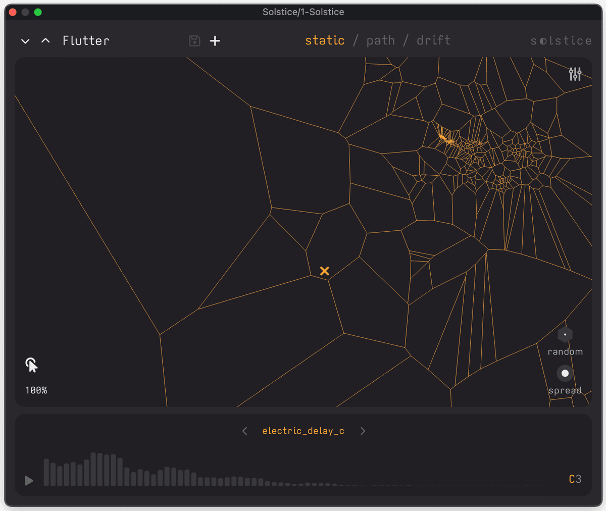This screenshot has width=606, height=511.
Task: Switch to drift mode
Action: tap(433, 40)
